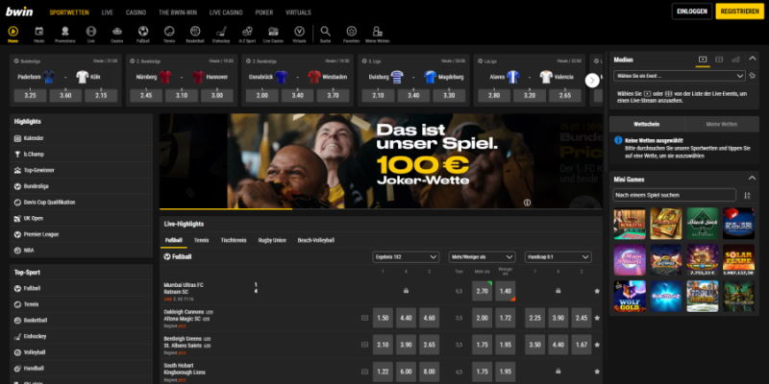
Task: Favorite the Mumbai Ultras FC match star
Action: pyautogui.click(x=597, y=291)
